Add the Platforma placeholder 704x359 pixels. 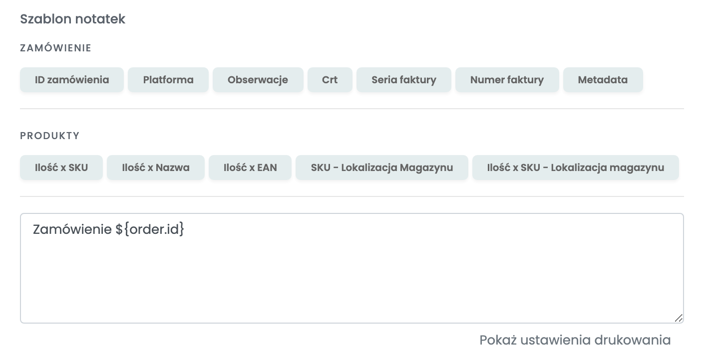[168, 80]
